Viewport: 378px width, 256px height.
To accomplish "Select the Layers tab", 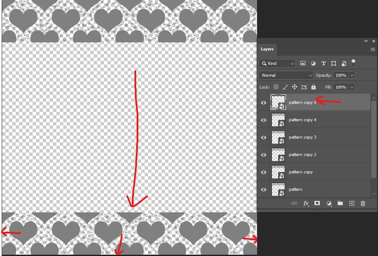I will point(267,49).
